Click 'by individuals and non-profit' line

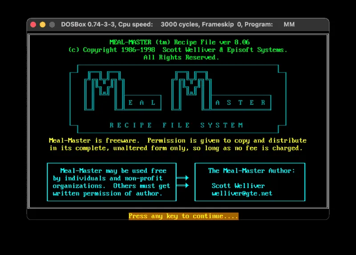pyautogui.click(x=108, y=178)
